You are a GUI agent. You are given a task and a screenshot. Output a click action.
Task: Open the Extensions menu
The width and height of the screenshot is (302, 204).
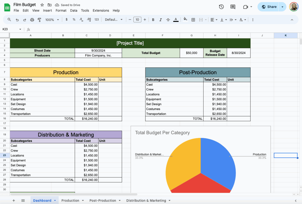(x=101, y=10)
